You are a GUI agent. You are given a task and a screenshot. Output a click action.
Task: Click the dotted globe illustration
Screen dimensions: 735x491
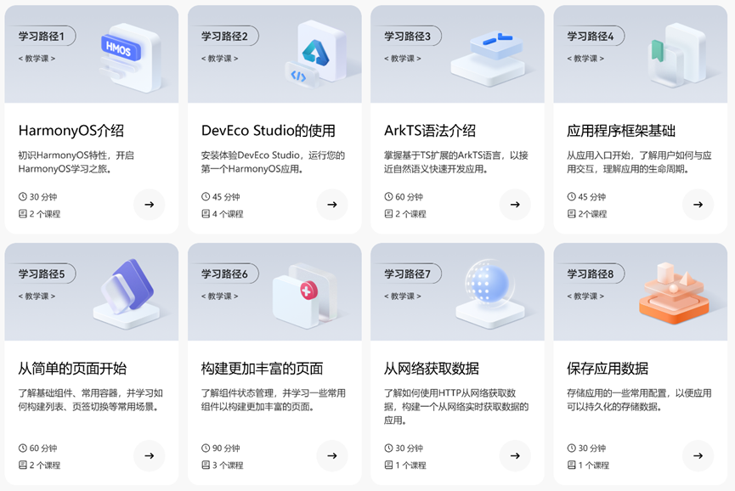coord(489,294)
